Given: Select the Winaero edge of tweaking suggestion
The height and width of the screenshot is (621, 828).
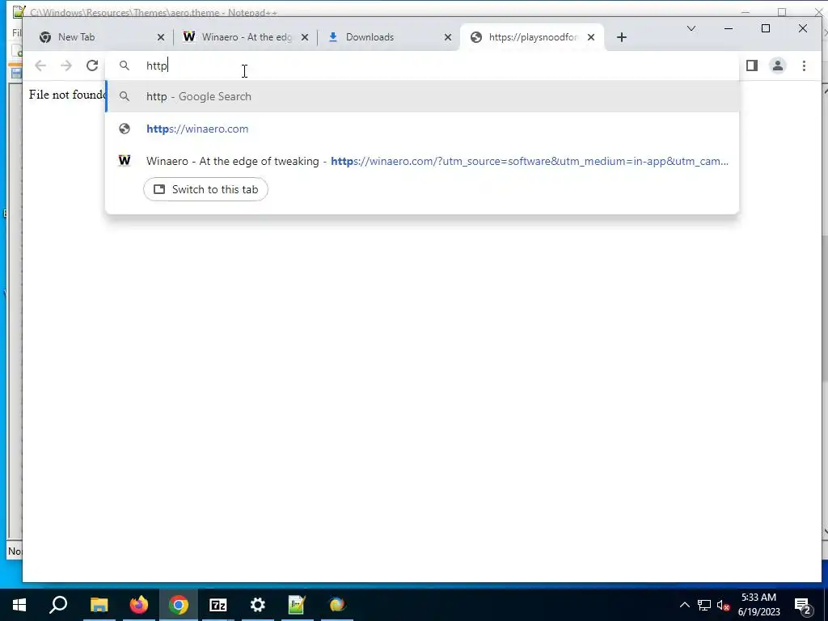Looking at the screenshot, I should click(x=422, y=161).
